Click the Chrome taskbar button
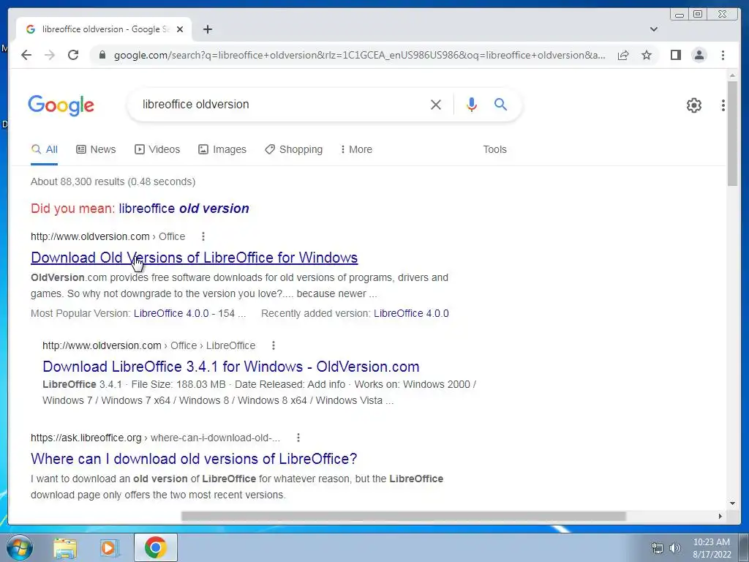 point(155,547)
